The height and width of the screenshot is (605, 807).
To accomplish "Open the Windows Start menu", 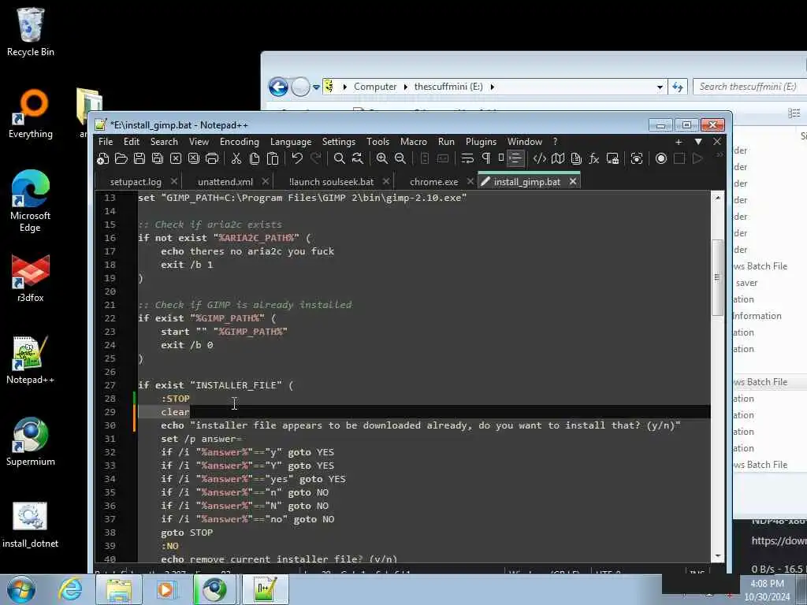I will 21,589.
